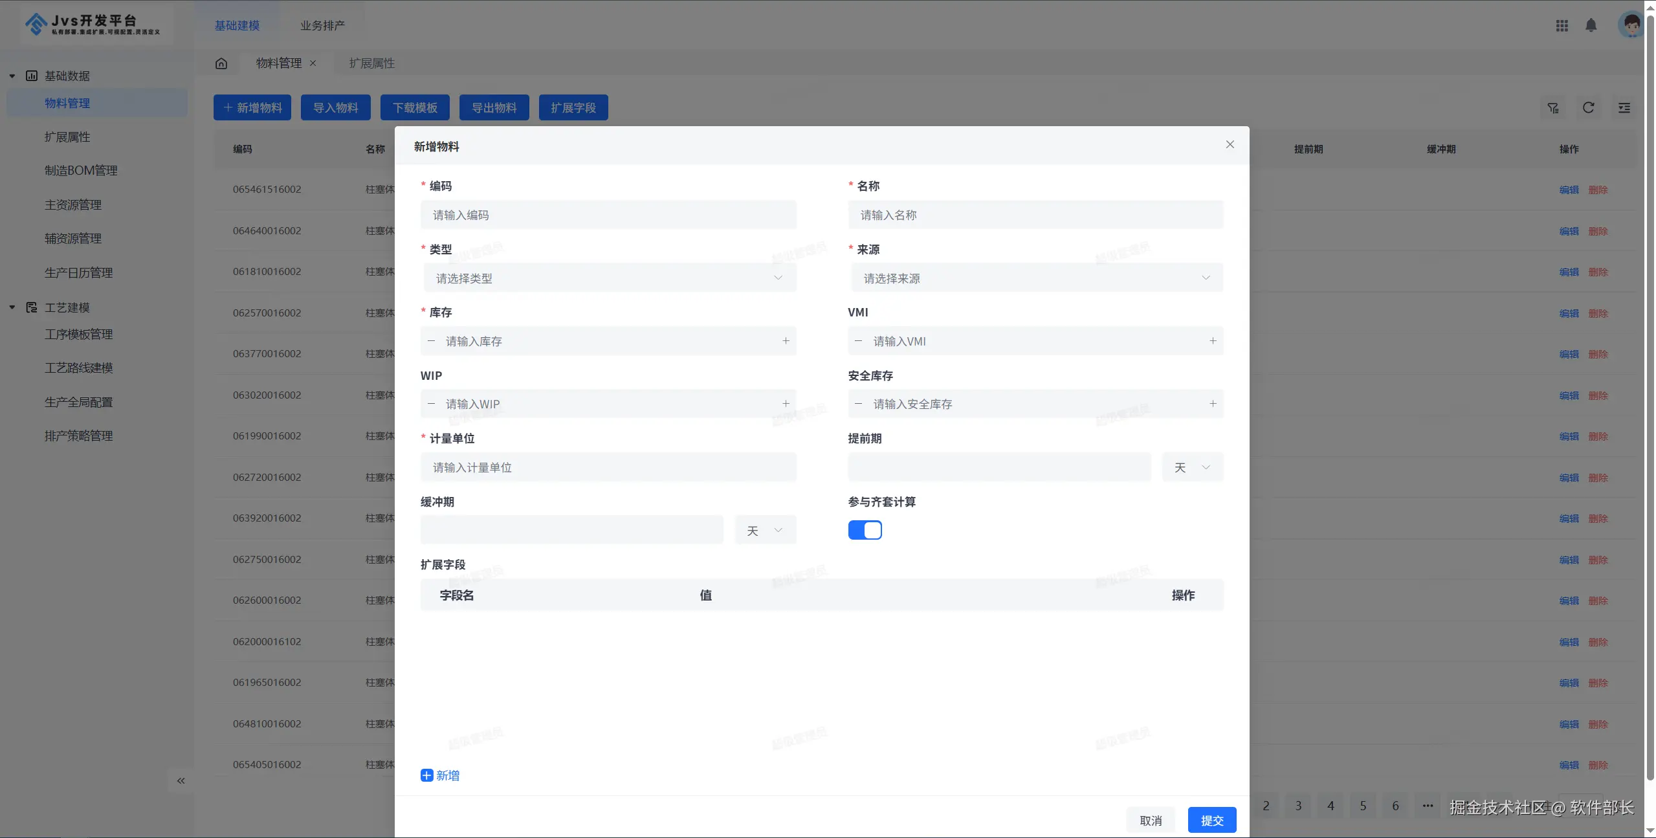Switch to the 扩展属性 tab
The height and width of the screenshot is (838, 1656).
pyautogui.click(x=371, y=63)
